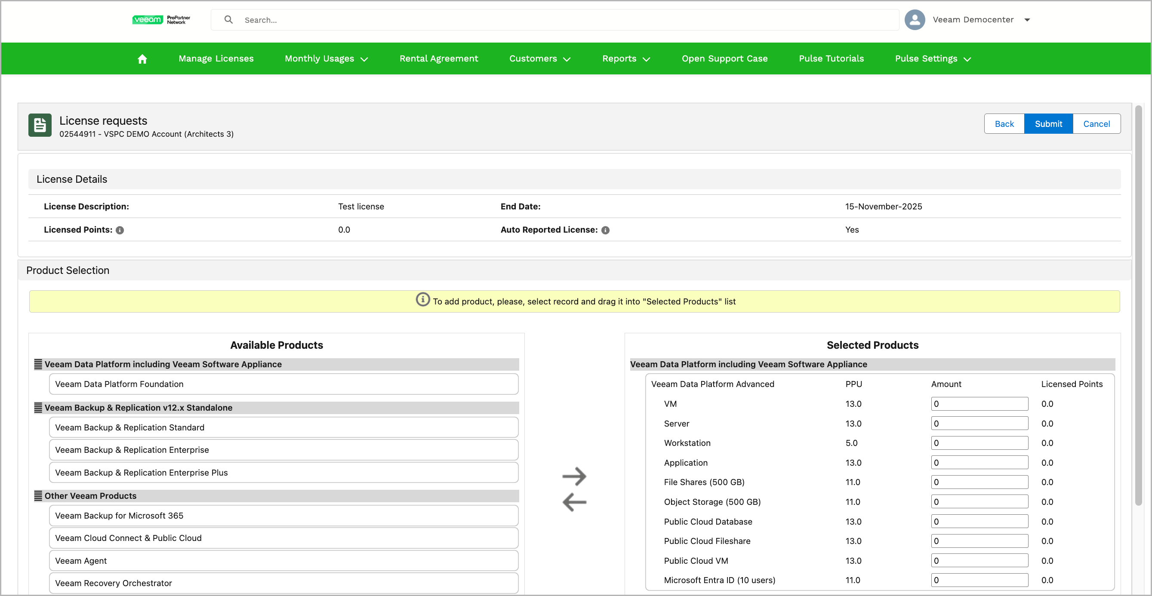Click the search magnifier icon
The height and width of the screenshot is (596, 1152).
(x=228, y=20)
